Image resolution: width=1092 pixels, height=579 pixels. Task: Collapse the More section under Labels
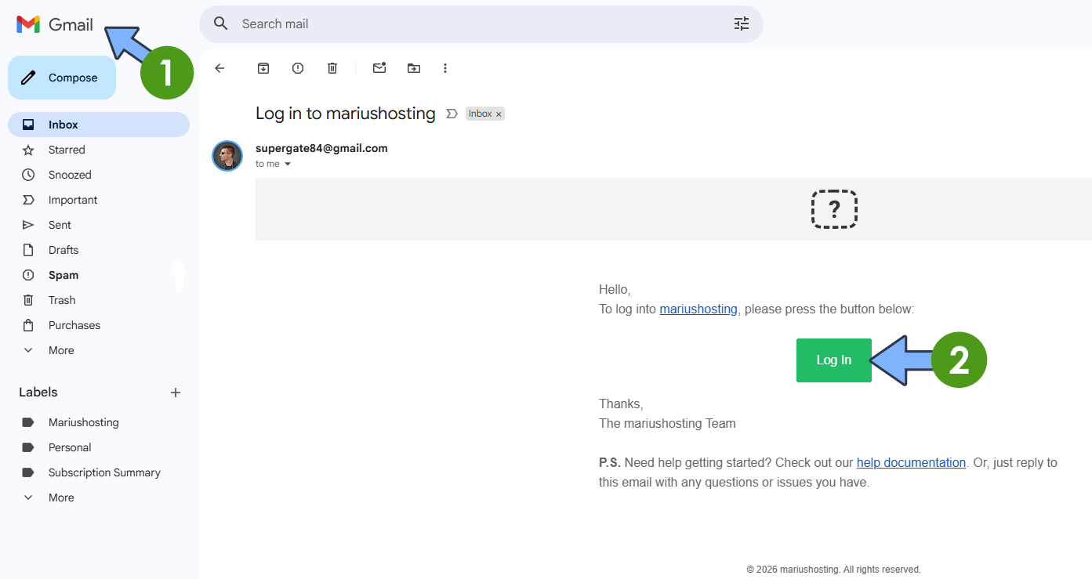[61, 498]
